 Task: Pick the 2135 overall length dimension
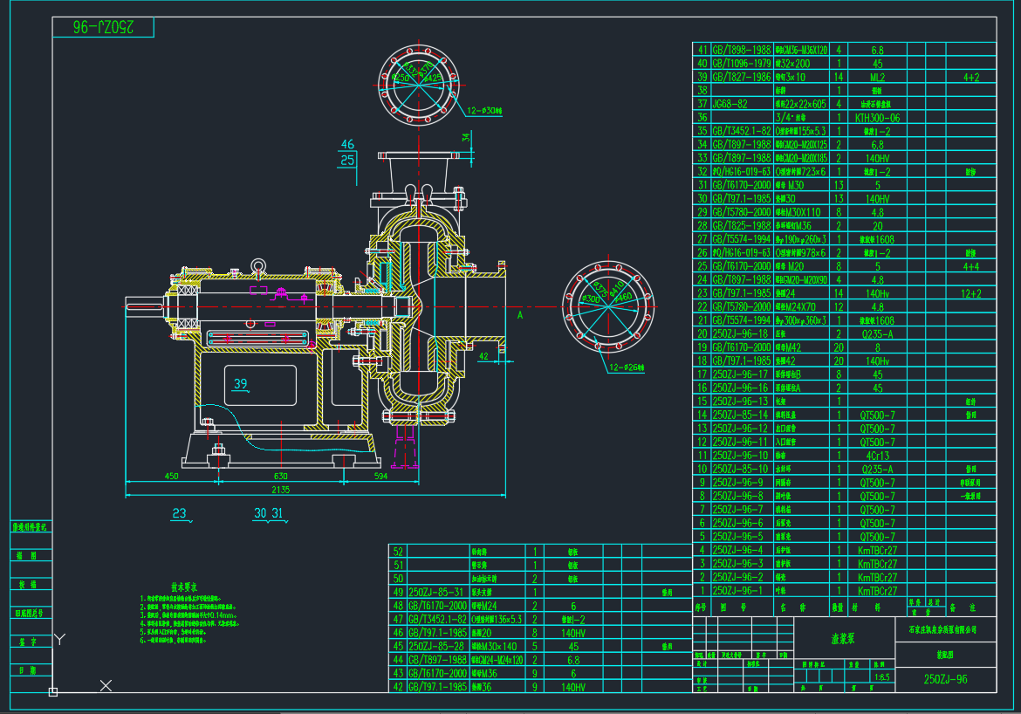point(280,490)
